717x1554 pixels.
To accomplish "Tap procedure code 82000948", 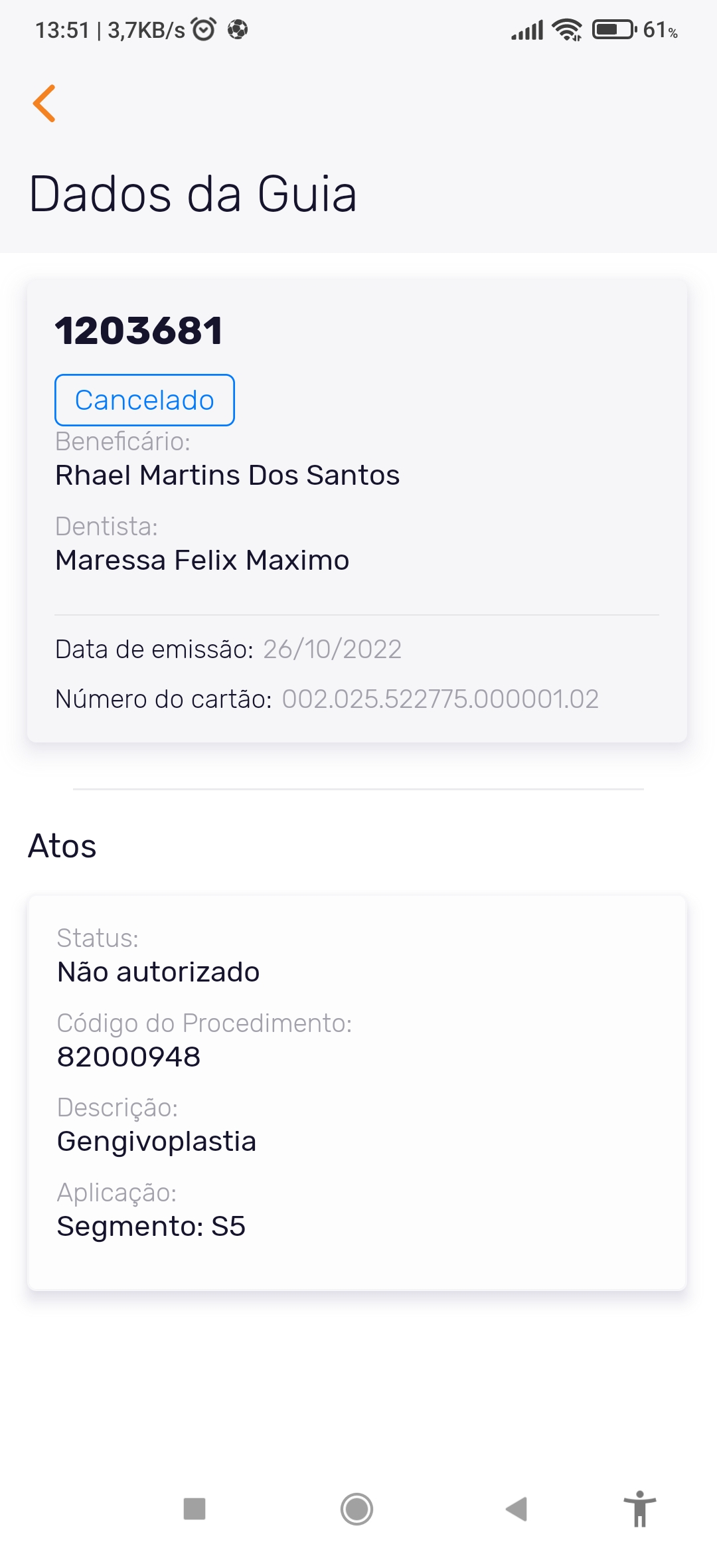I will coord(129,1057).
